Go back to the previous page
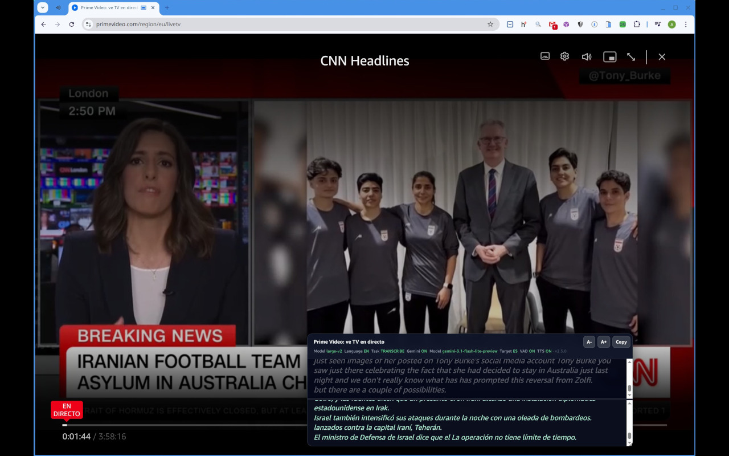 (x=43, y=25)
